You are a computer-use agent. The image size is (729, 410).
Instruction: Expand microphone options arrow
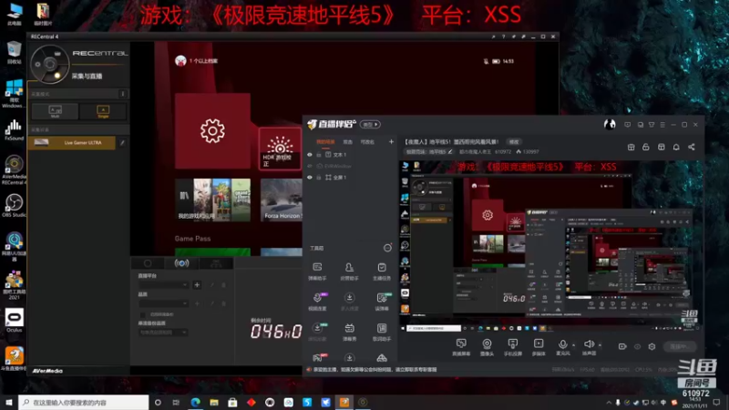coord(574,345)
